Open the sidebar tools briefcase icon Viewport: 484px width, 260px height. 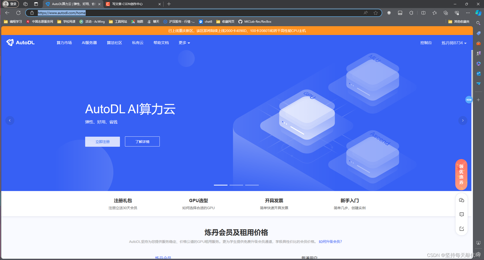point(478,43)
